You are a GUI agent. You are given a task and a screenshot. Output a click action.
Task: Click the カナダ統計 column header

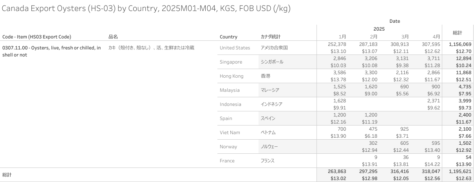pyautogui.click(x=271, y=37)
